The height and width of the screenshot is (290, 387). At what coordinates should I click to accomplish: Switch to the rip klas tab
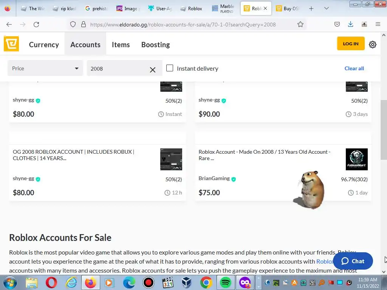tap(65, 8)
